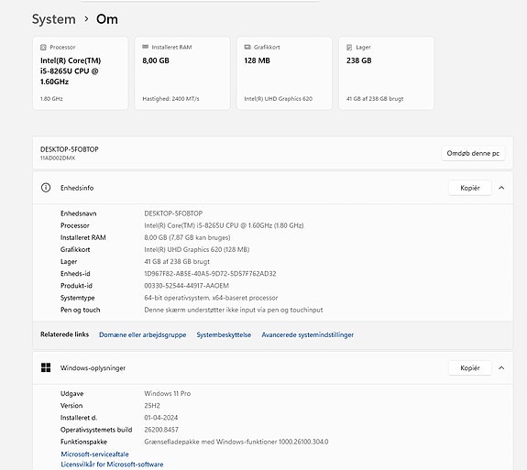527x470 pixels.
Task: Open Avancerede systemindstillinger link
Action: click(x=308, y=334)
